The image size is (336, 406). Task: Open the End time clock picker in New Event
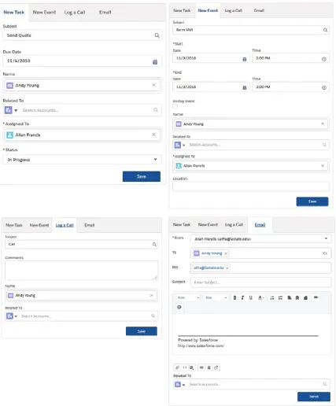click(x=324, y=87)
